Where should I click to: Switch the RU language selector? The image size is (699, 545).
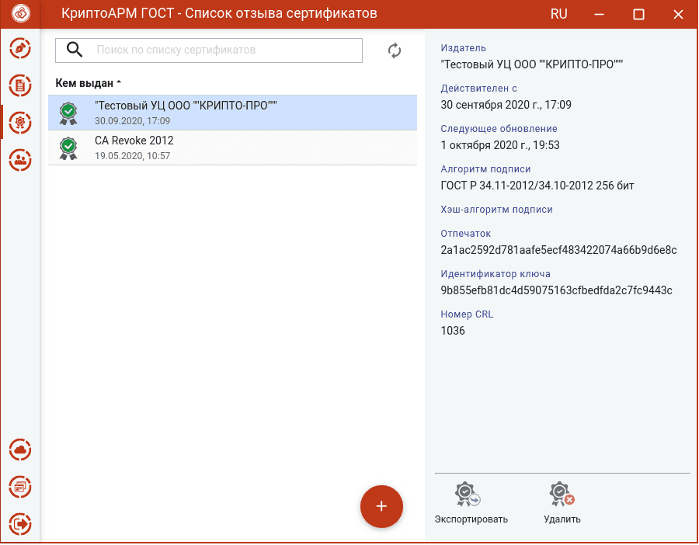(558, 14)
